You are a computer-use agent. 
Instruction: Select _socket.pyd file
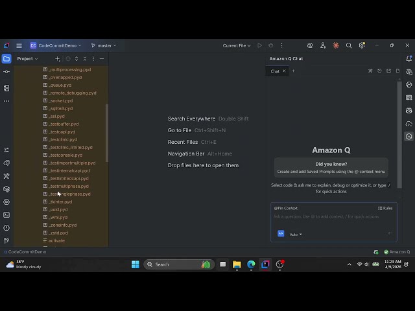click(x=58, y=101)
